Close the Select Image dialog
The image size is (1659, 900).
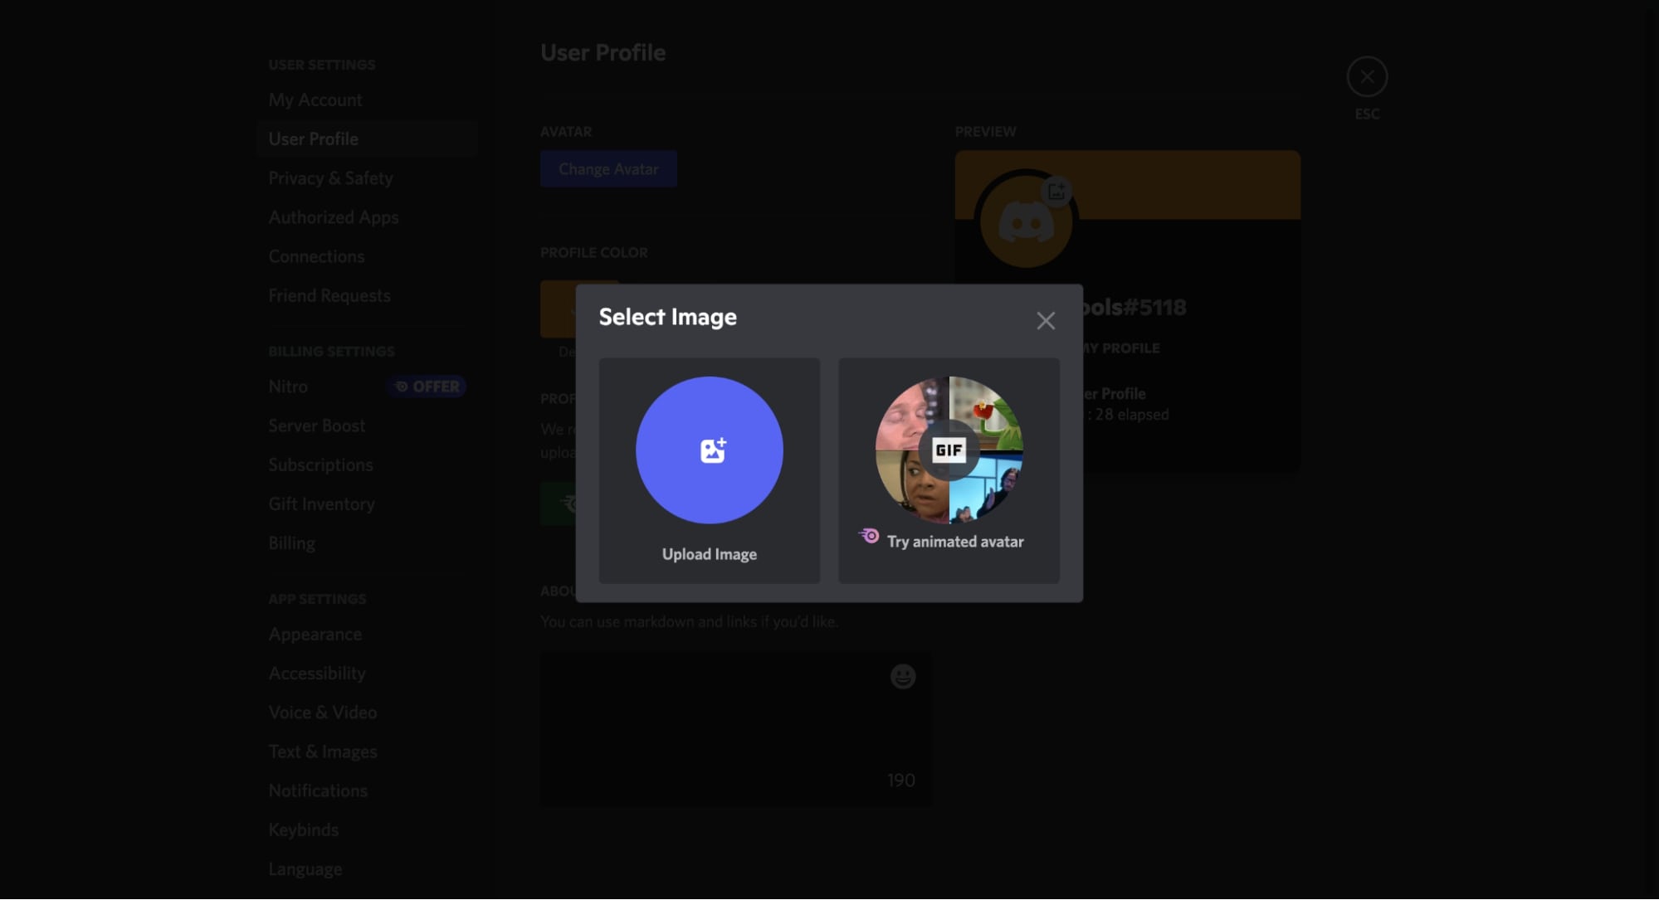click(1046, 320)
